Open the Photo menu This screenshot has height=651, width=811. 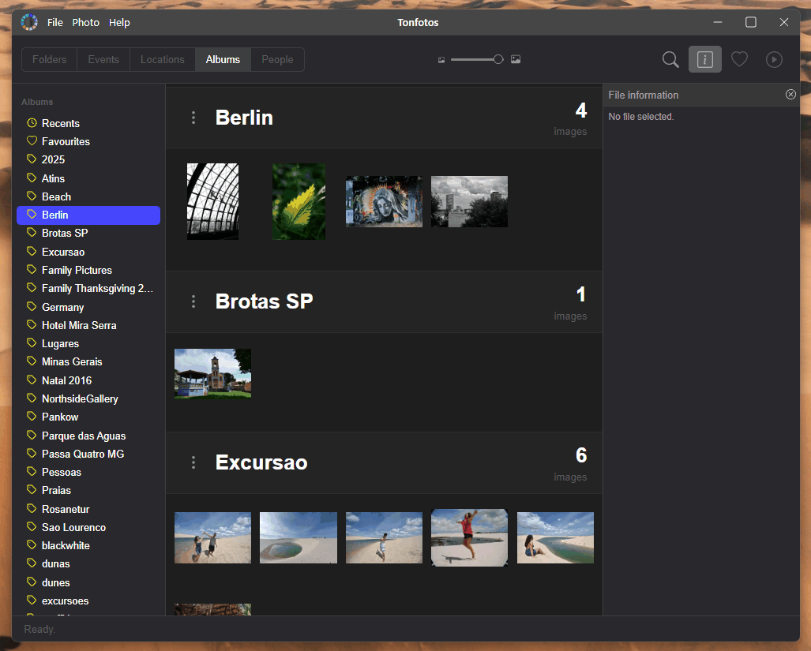coord(86,22)
